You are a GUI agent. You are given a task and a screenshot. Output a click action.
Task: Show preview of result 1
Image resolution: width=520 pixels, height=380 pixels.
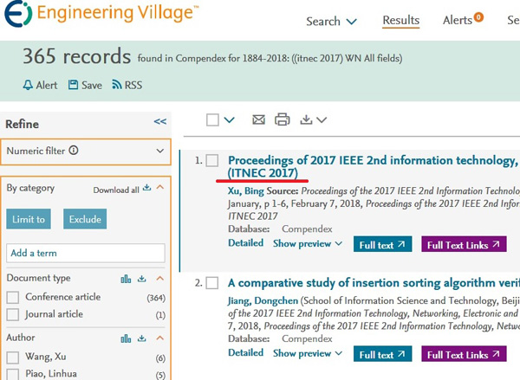307,244
